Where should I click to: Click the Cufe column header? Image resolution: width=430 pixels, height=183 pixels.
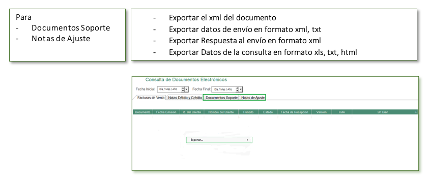coord(341,112)
